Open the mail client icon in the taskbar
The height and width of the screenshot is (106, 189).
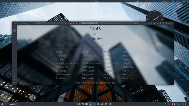click(87, 104)
